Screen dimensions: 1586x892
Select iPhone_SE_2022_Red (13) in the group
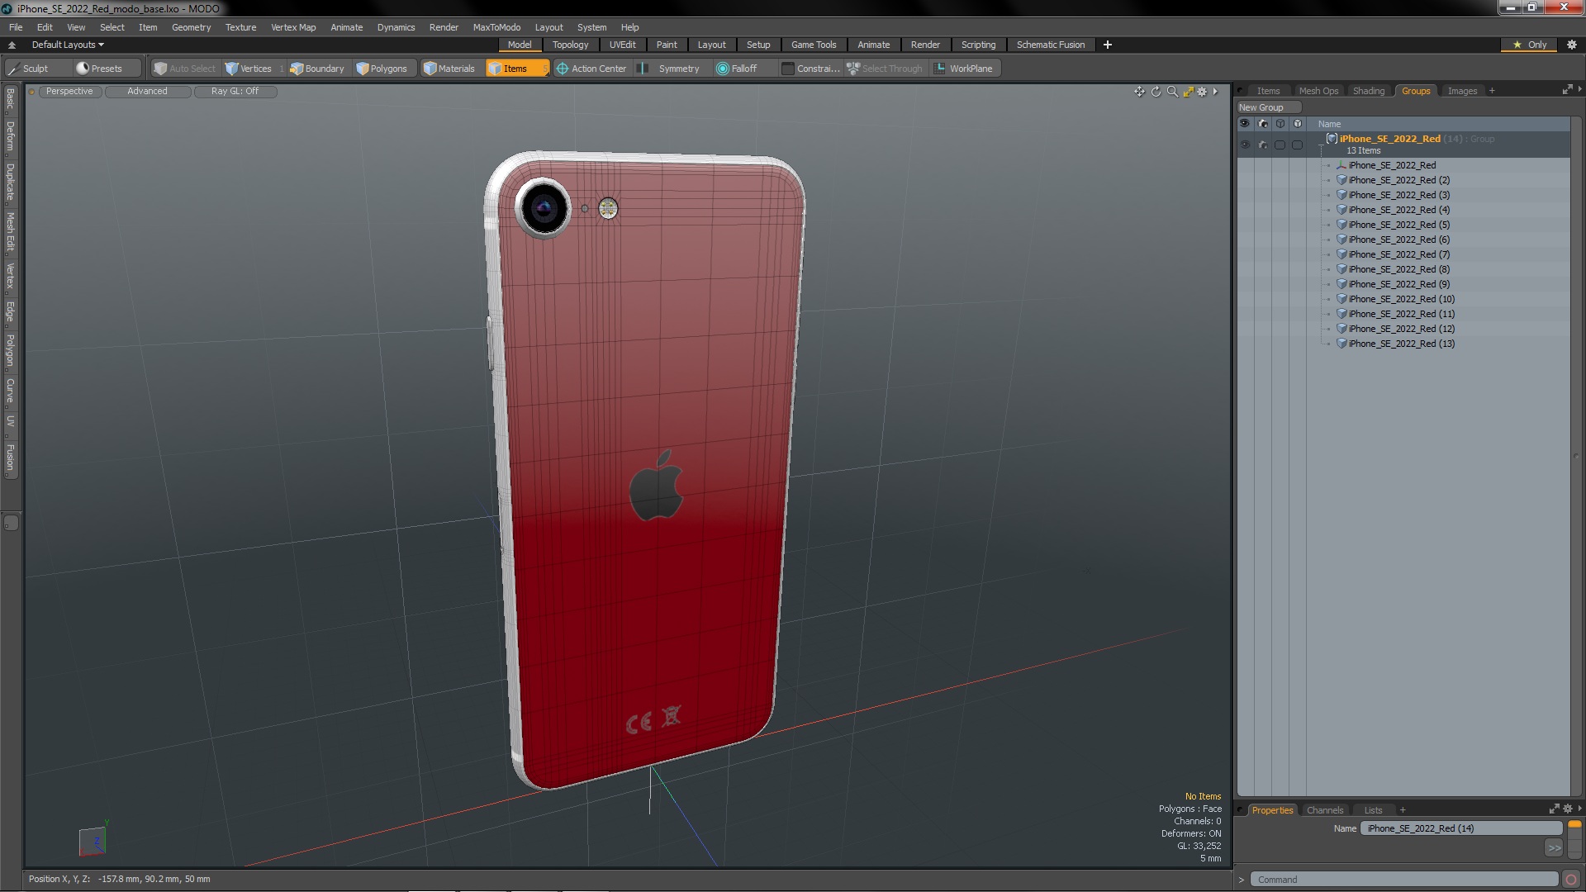[x=1402, y=344]
